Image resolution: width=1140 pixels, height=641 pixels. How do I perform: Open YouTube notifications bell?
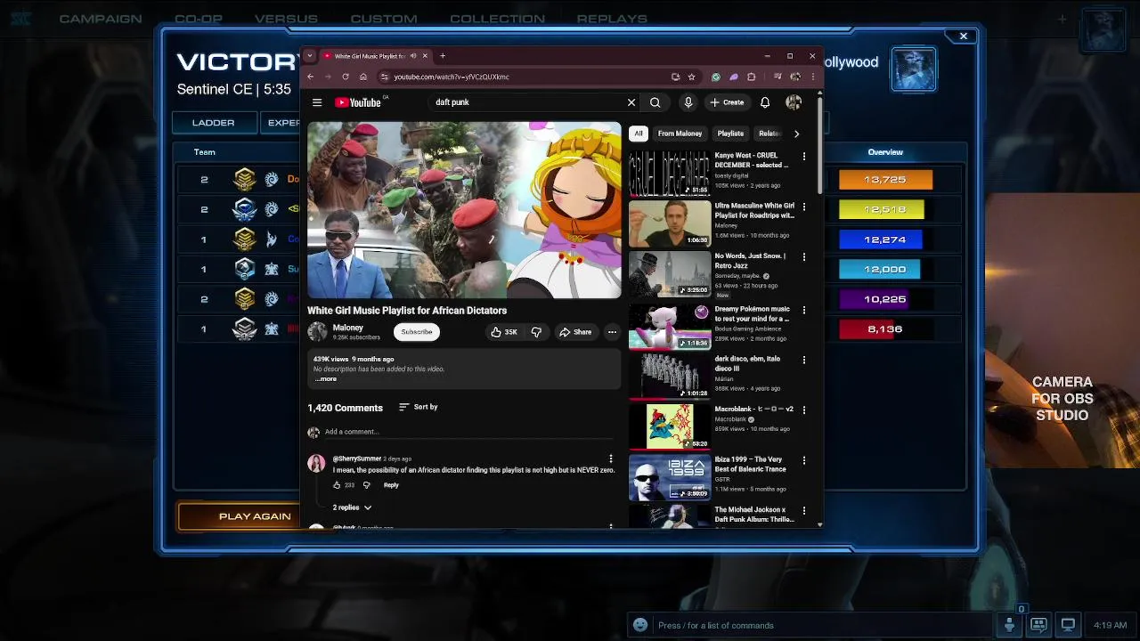click(764, 102)
